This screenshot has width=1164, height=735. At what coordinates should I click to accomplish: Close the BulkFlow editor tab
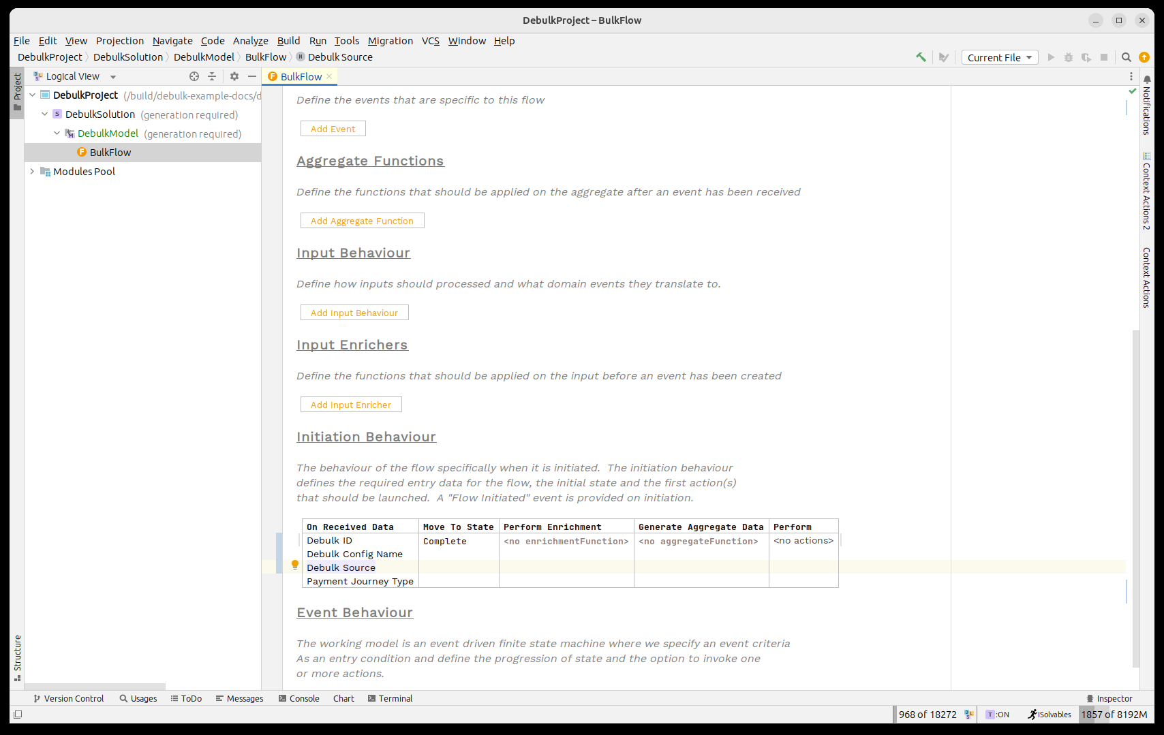(329, 76)
